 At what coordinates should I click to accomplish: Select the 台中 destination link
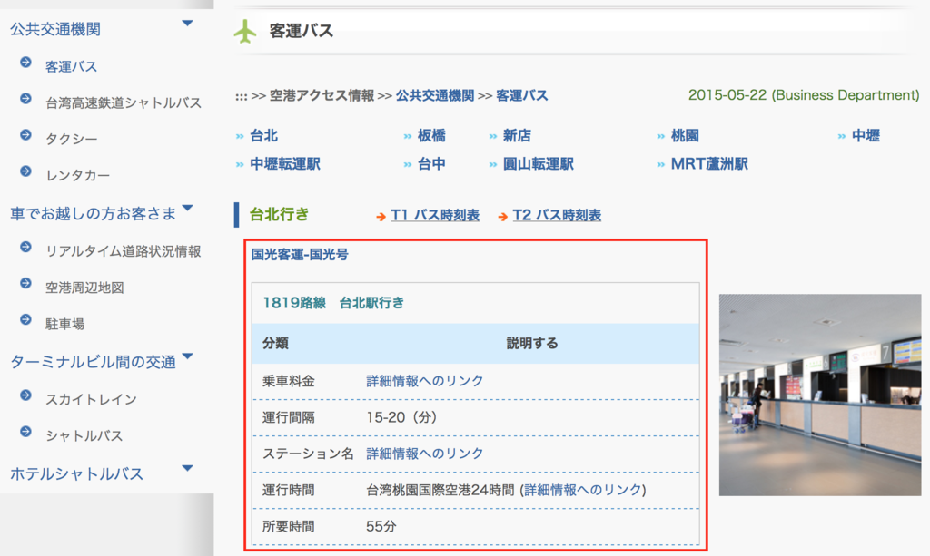tap(430, 165)
